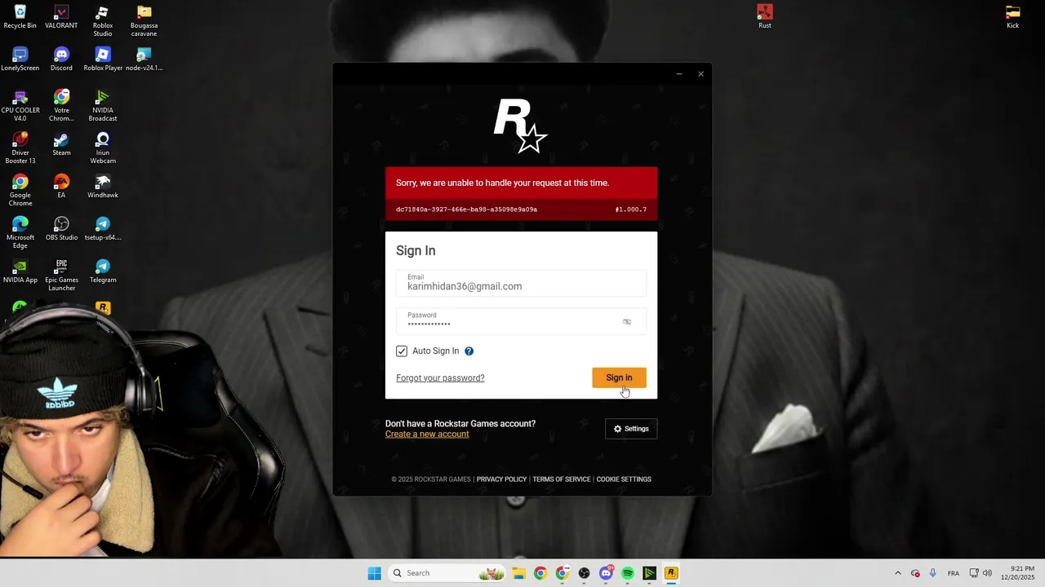Close the Rockstar Games Launcher window
This screenshot has height=587, width=1045.
pyautogui.click(x=700, y=74)
